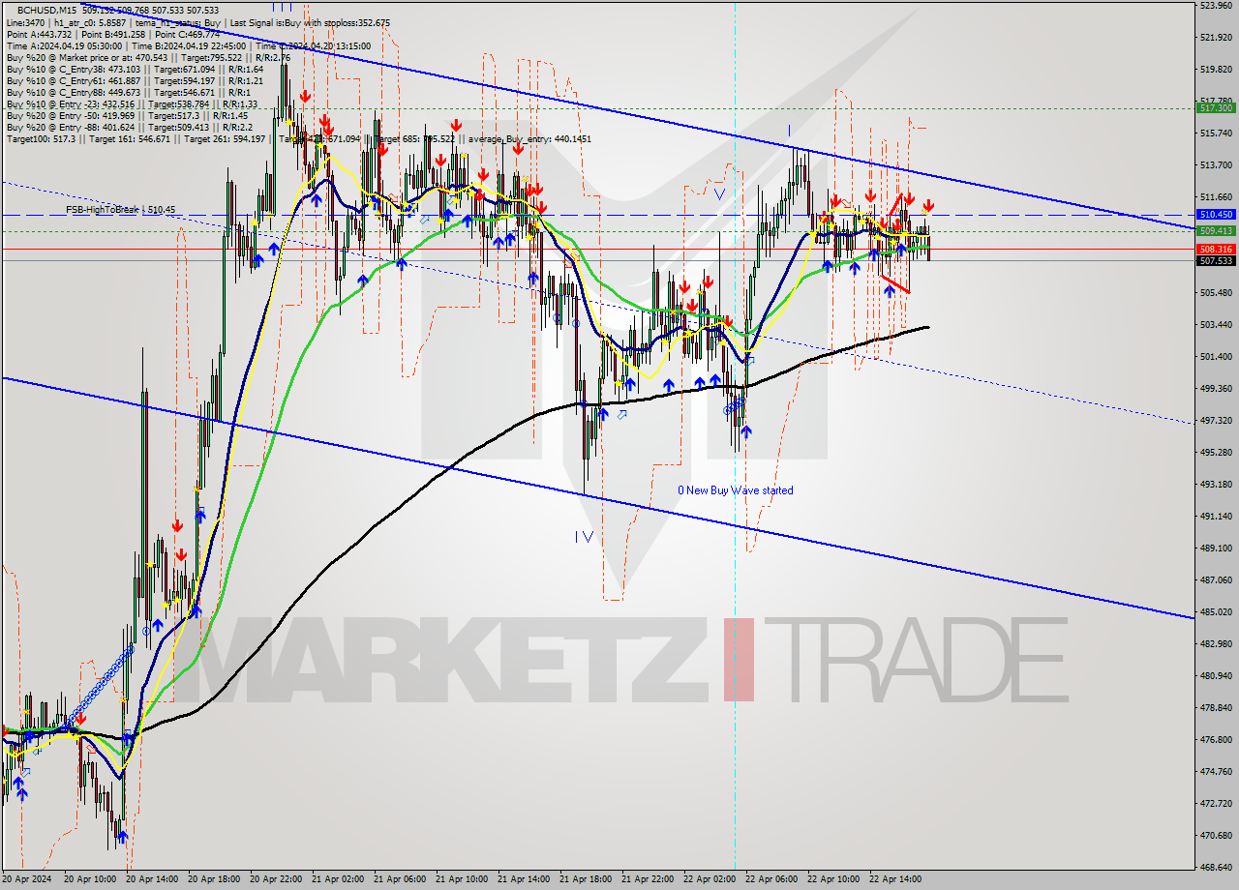Click the 'I V' wave label

click(x=584, y=537)
